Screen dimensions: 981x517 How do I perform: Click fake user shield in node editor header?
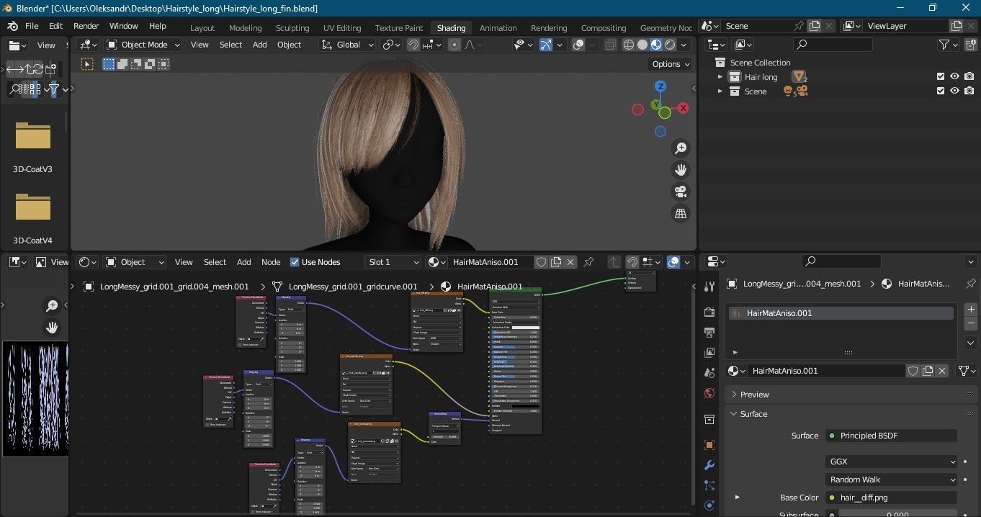542,262
